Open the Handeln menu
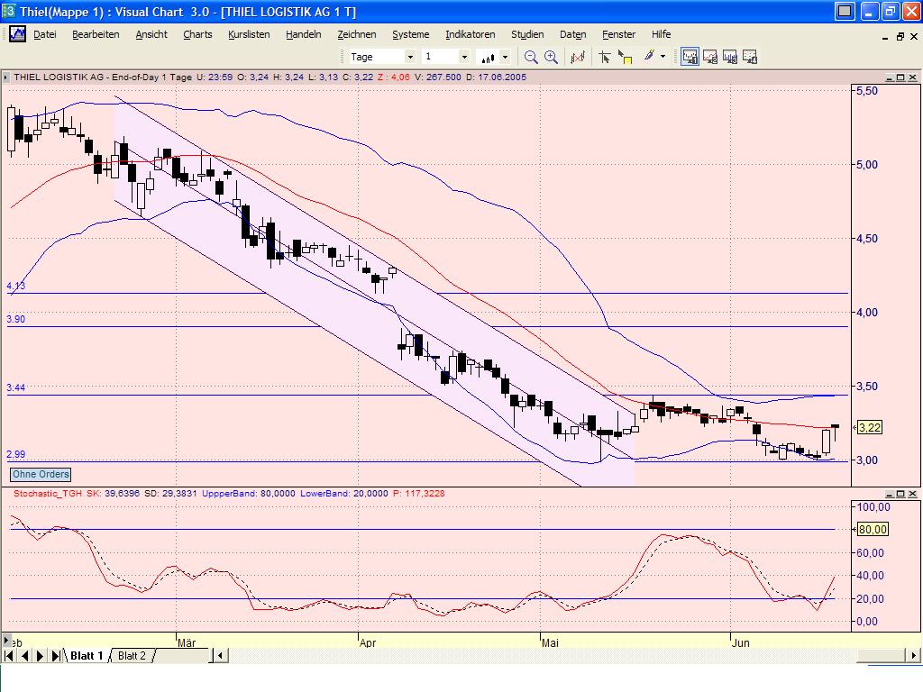This screenshot has width=923, height=692. pos(303,34)
